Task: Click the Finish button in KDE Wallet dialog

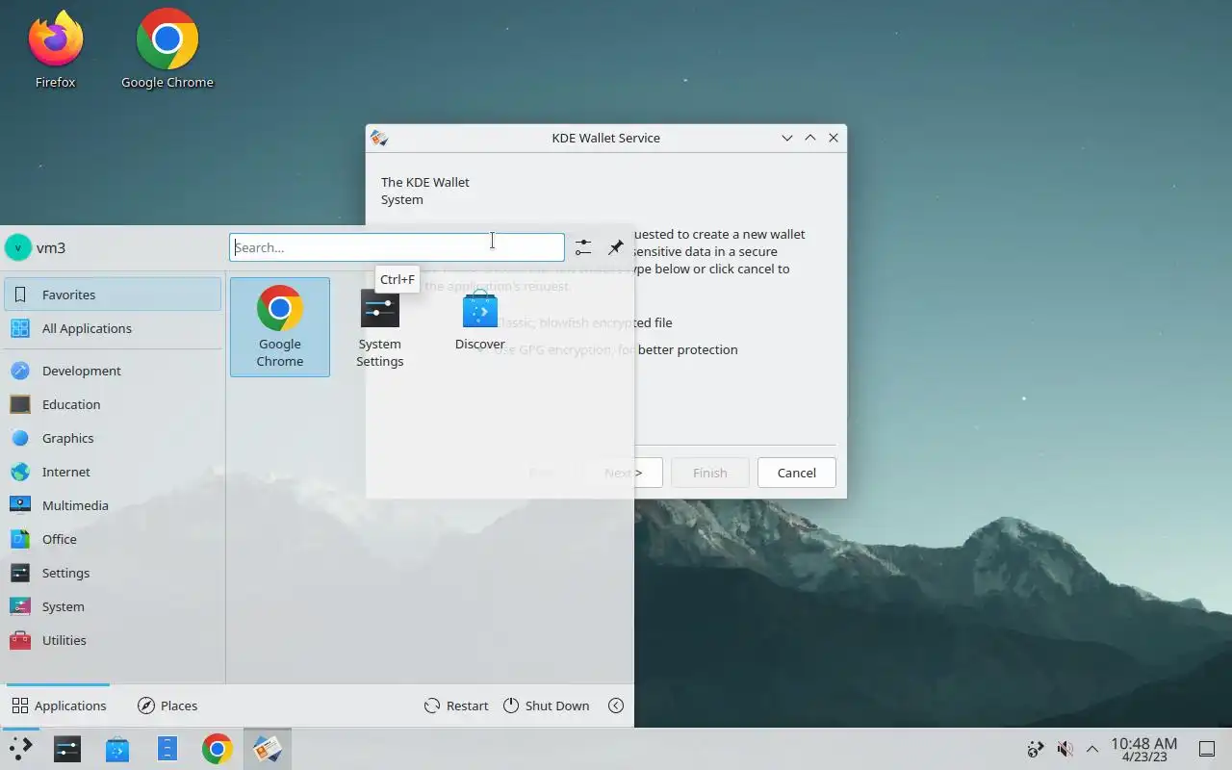Action: pos(709,473)
